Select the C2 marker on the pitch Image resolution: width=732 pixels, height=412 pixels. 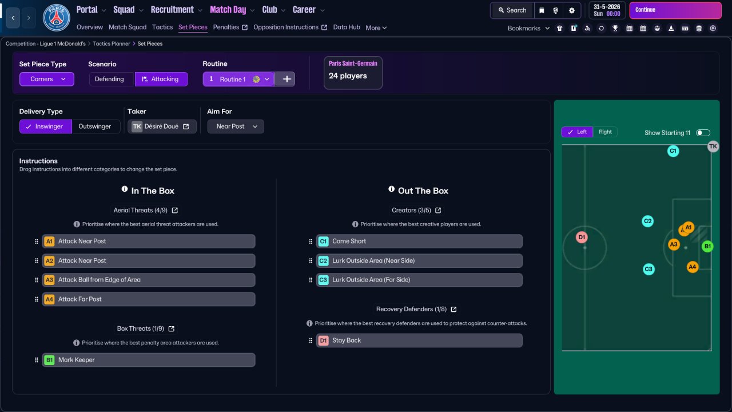647,221
